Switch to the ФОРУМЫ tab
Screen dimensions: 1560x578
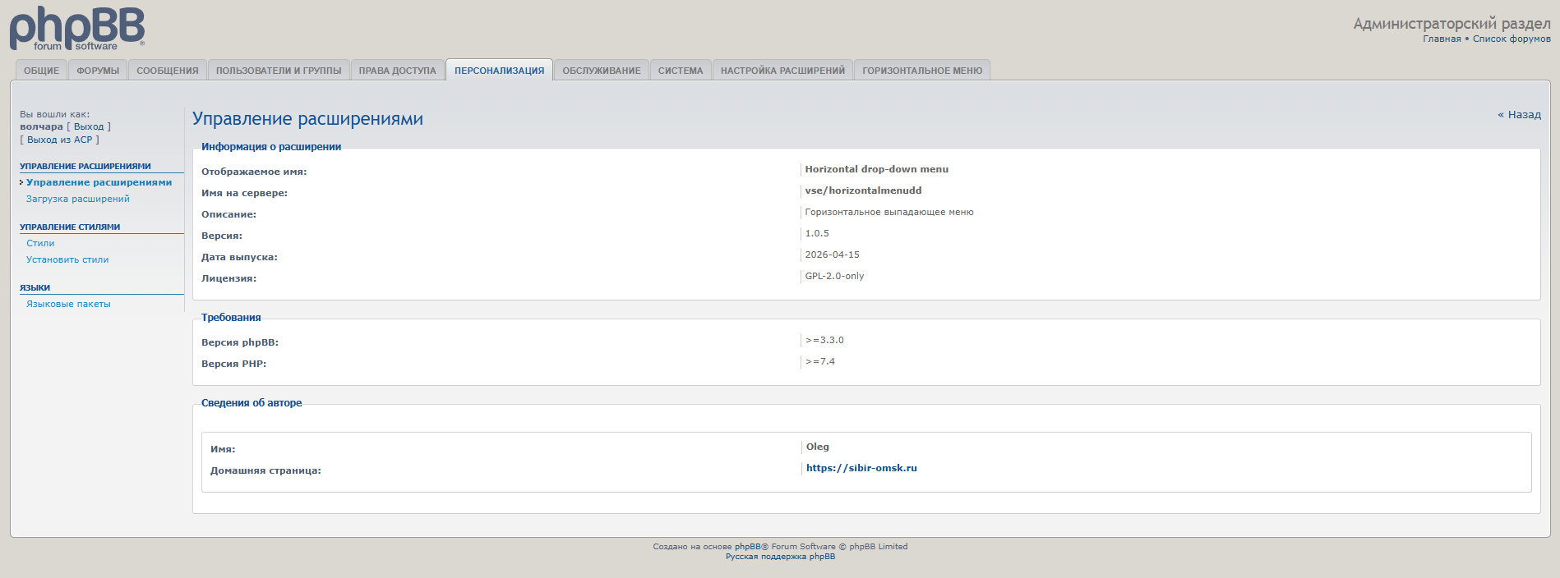98,71
